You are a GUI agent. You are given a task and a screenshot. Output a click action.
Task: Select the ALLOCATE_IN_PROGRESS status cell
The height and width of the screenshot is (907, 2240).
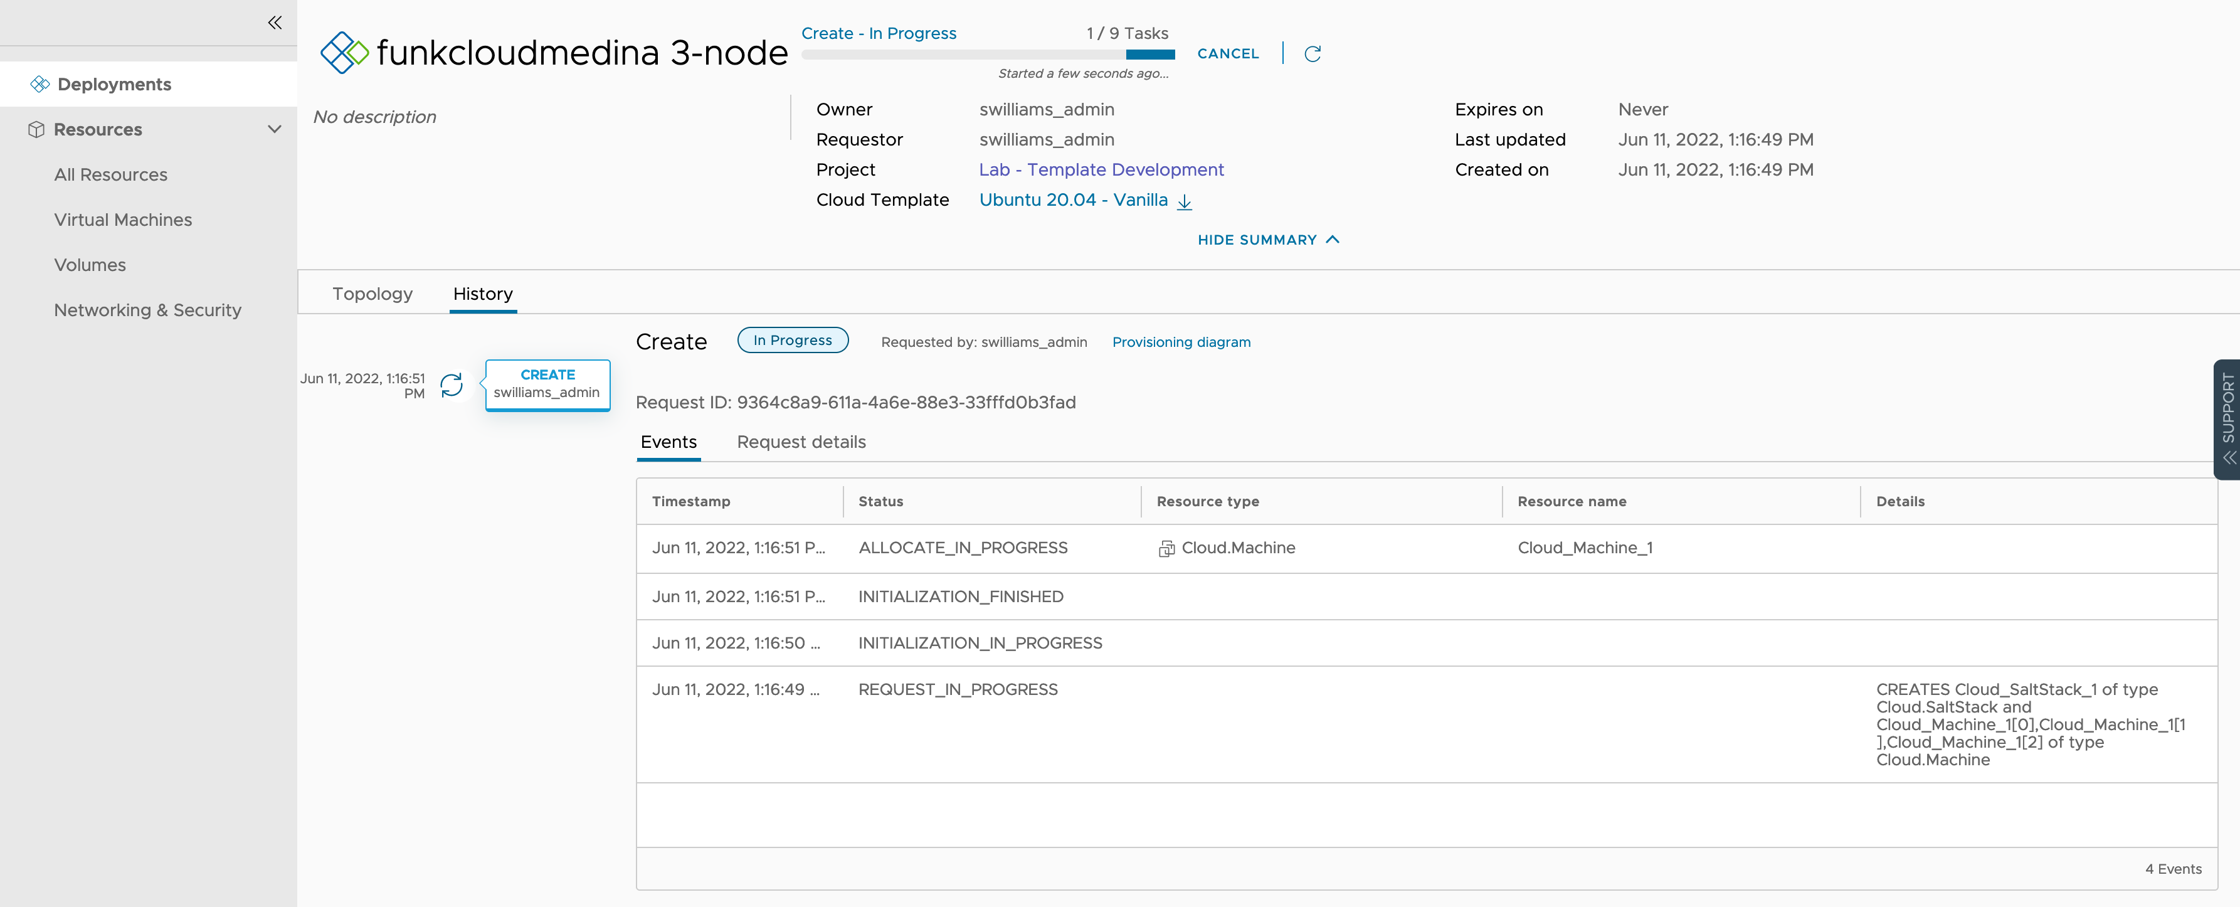tap(963, 548)
